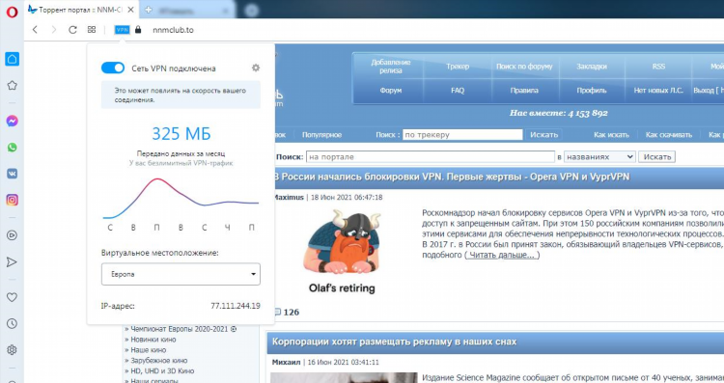Viewport: 724px width, 383px height.
Task: Open the My Flow arrow icon
Action: point(12,262)
